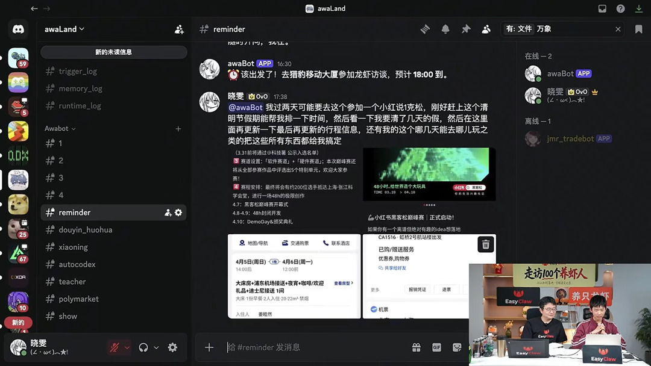Open the GIF picker
Screen dimensions: 651x366
pyautogui.click(x=436, y=347)
